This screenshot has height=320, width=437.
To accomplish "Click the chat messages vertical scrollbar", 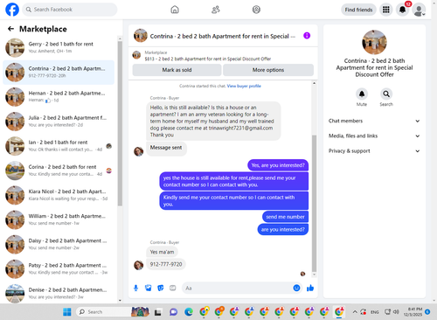I will pyautogui.click(x=314, y=203).
